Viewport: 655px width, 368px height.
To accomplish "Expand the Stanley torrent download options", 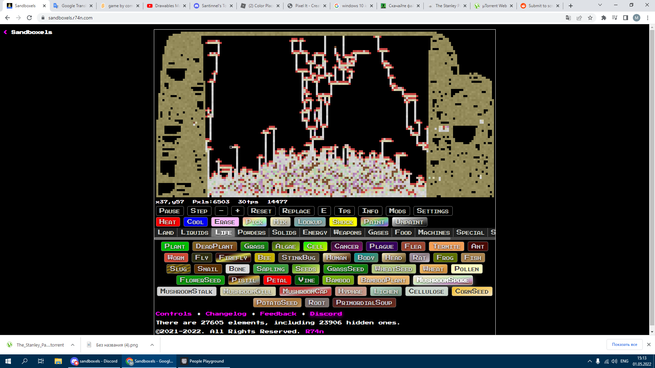I will 72,345.
